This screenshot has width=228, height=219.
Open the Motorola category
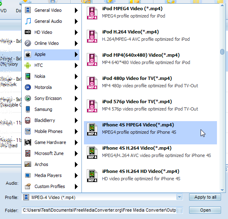pos(52,87)
